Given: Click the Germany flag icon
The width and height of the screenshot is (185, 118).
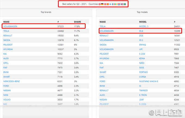Looking at the screenshot, I should click(102, 4).
